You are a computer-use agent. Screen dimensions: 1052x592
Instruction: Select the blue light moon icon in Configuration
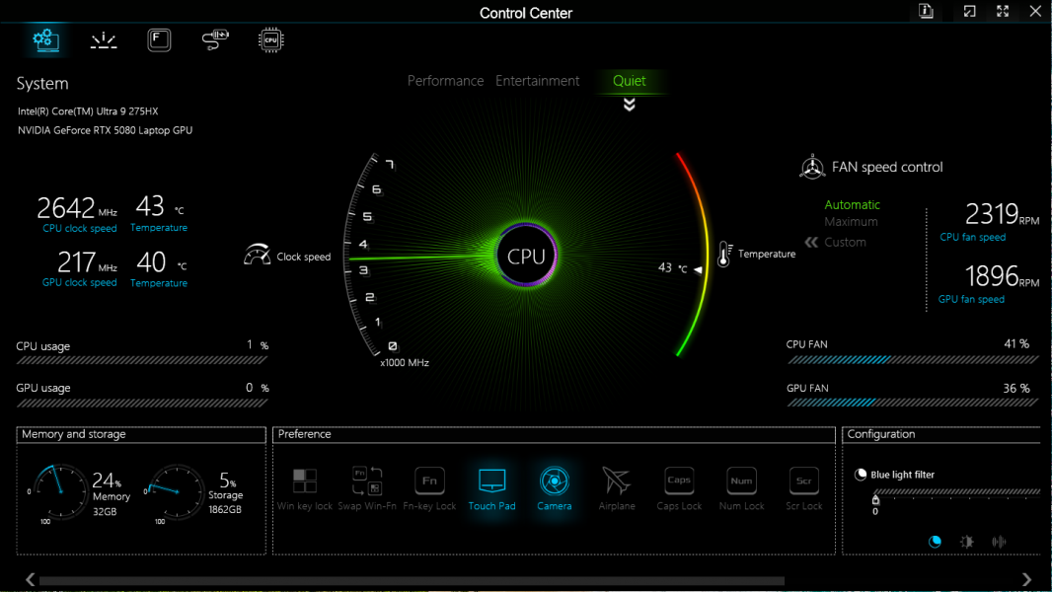click(935, 542)
